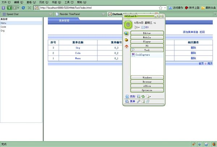Click the wrench settings icon in VStart
This screenshot has width=217, height=147.
pyautogui.click(x=139, y=102)
